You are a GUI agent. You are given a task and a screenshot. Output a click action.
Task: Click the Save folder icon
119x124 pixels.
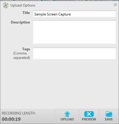click(109, 114)
